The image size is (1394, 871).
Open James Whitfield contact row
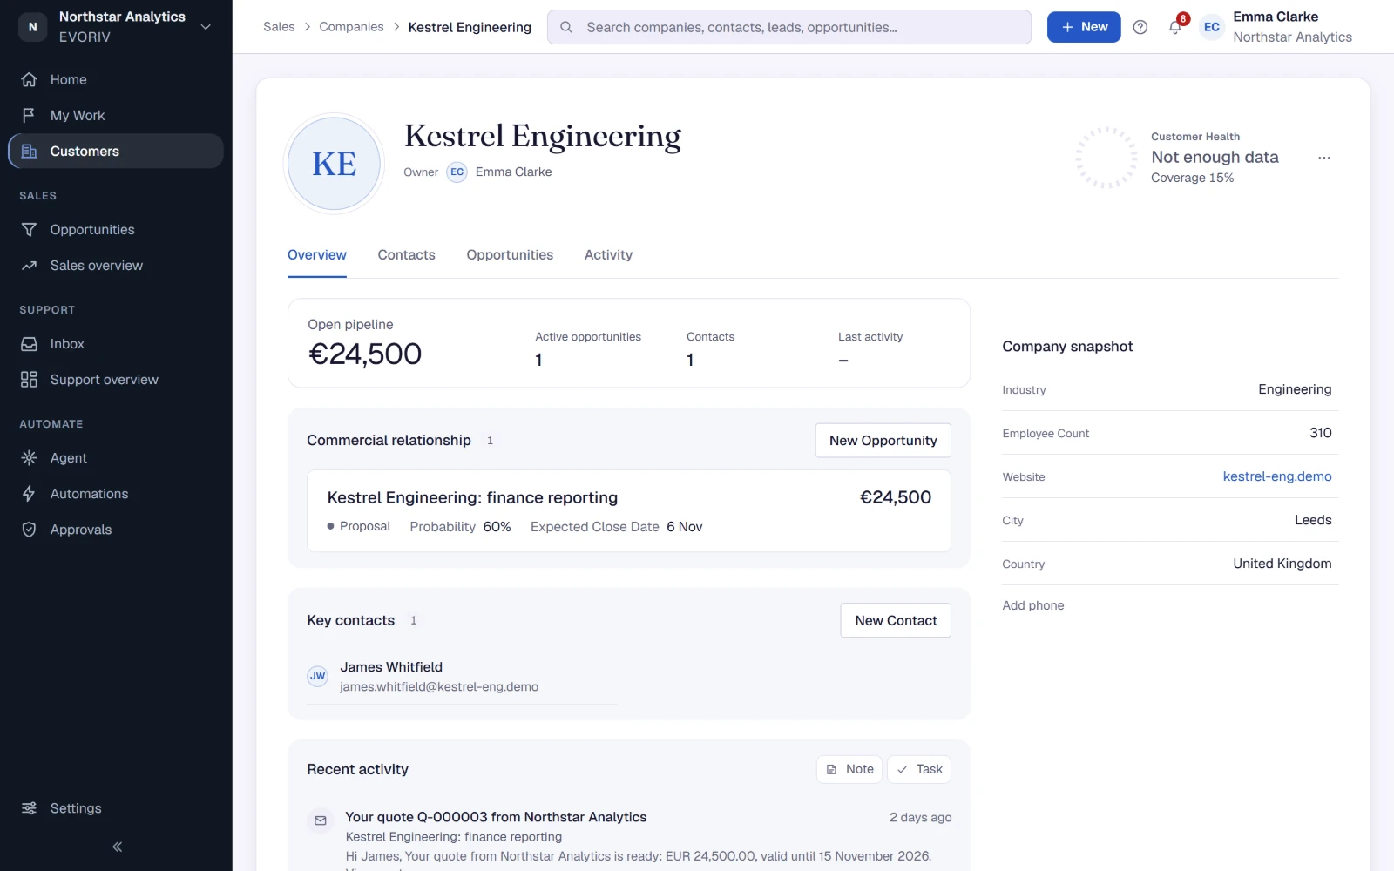pos(462,677)
